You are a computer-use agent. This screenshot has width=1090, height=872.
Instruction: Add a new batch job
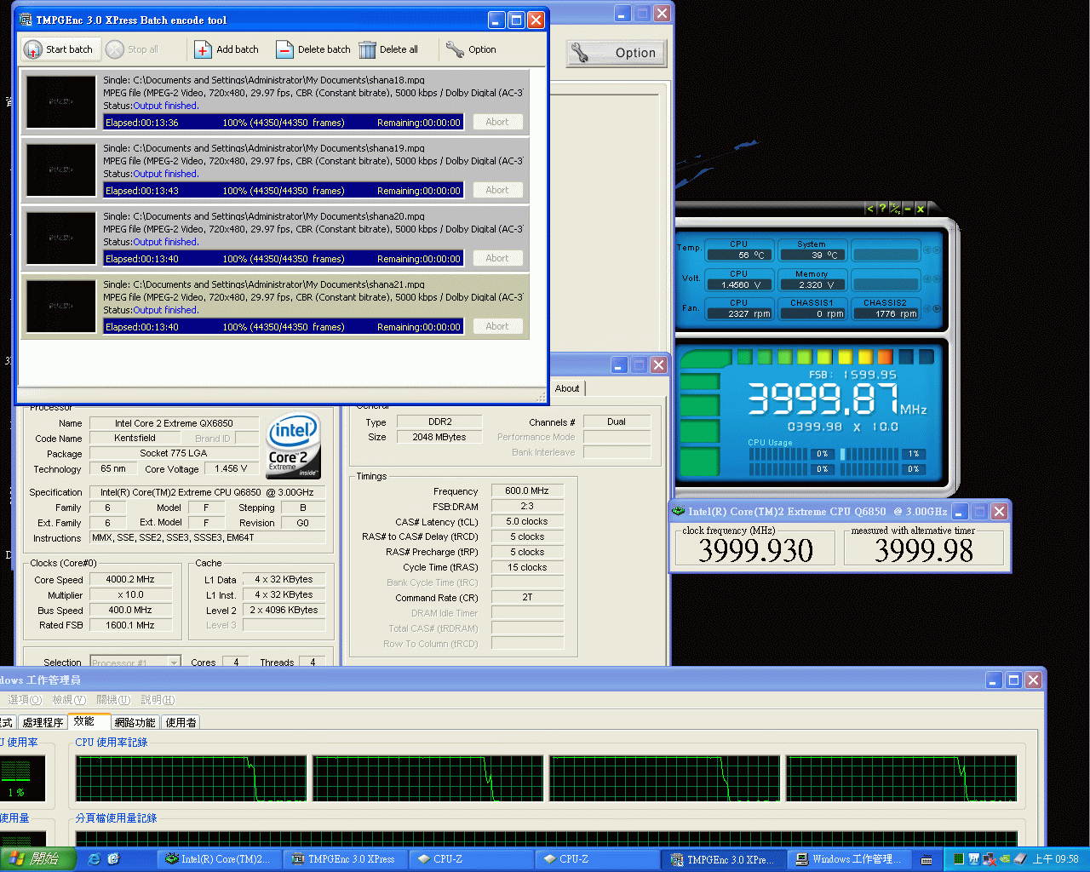coord(227,49)
